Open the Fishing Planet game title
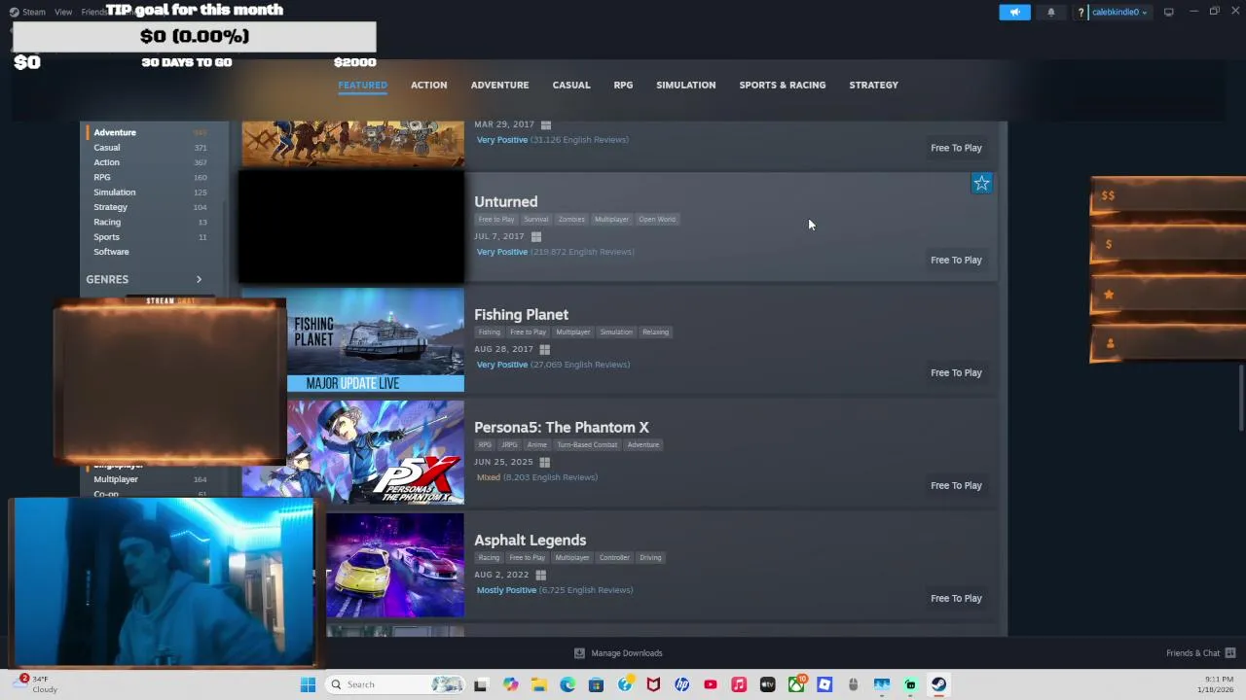This screenshot has height=700, width=1246. coord(521,315)
